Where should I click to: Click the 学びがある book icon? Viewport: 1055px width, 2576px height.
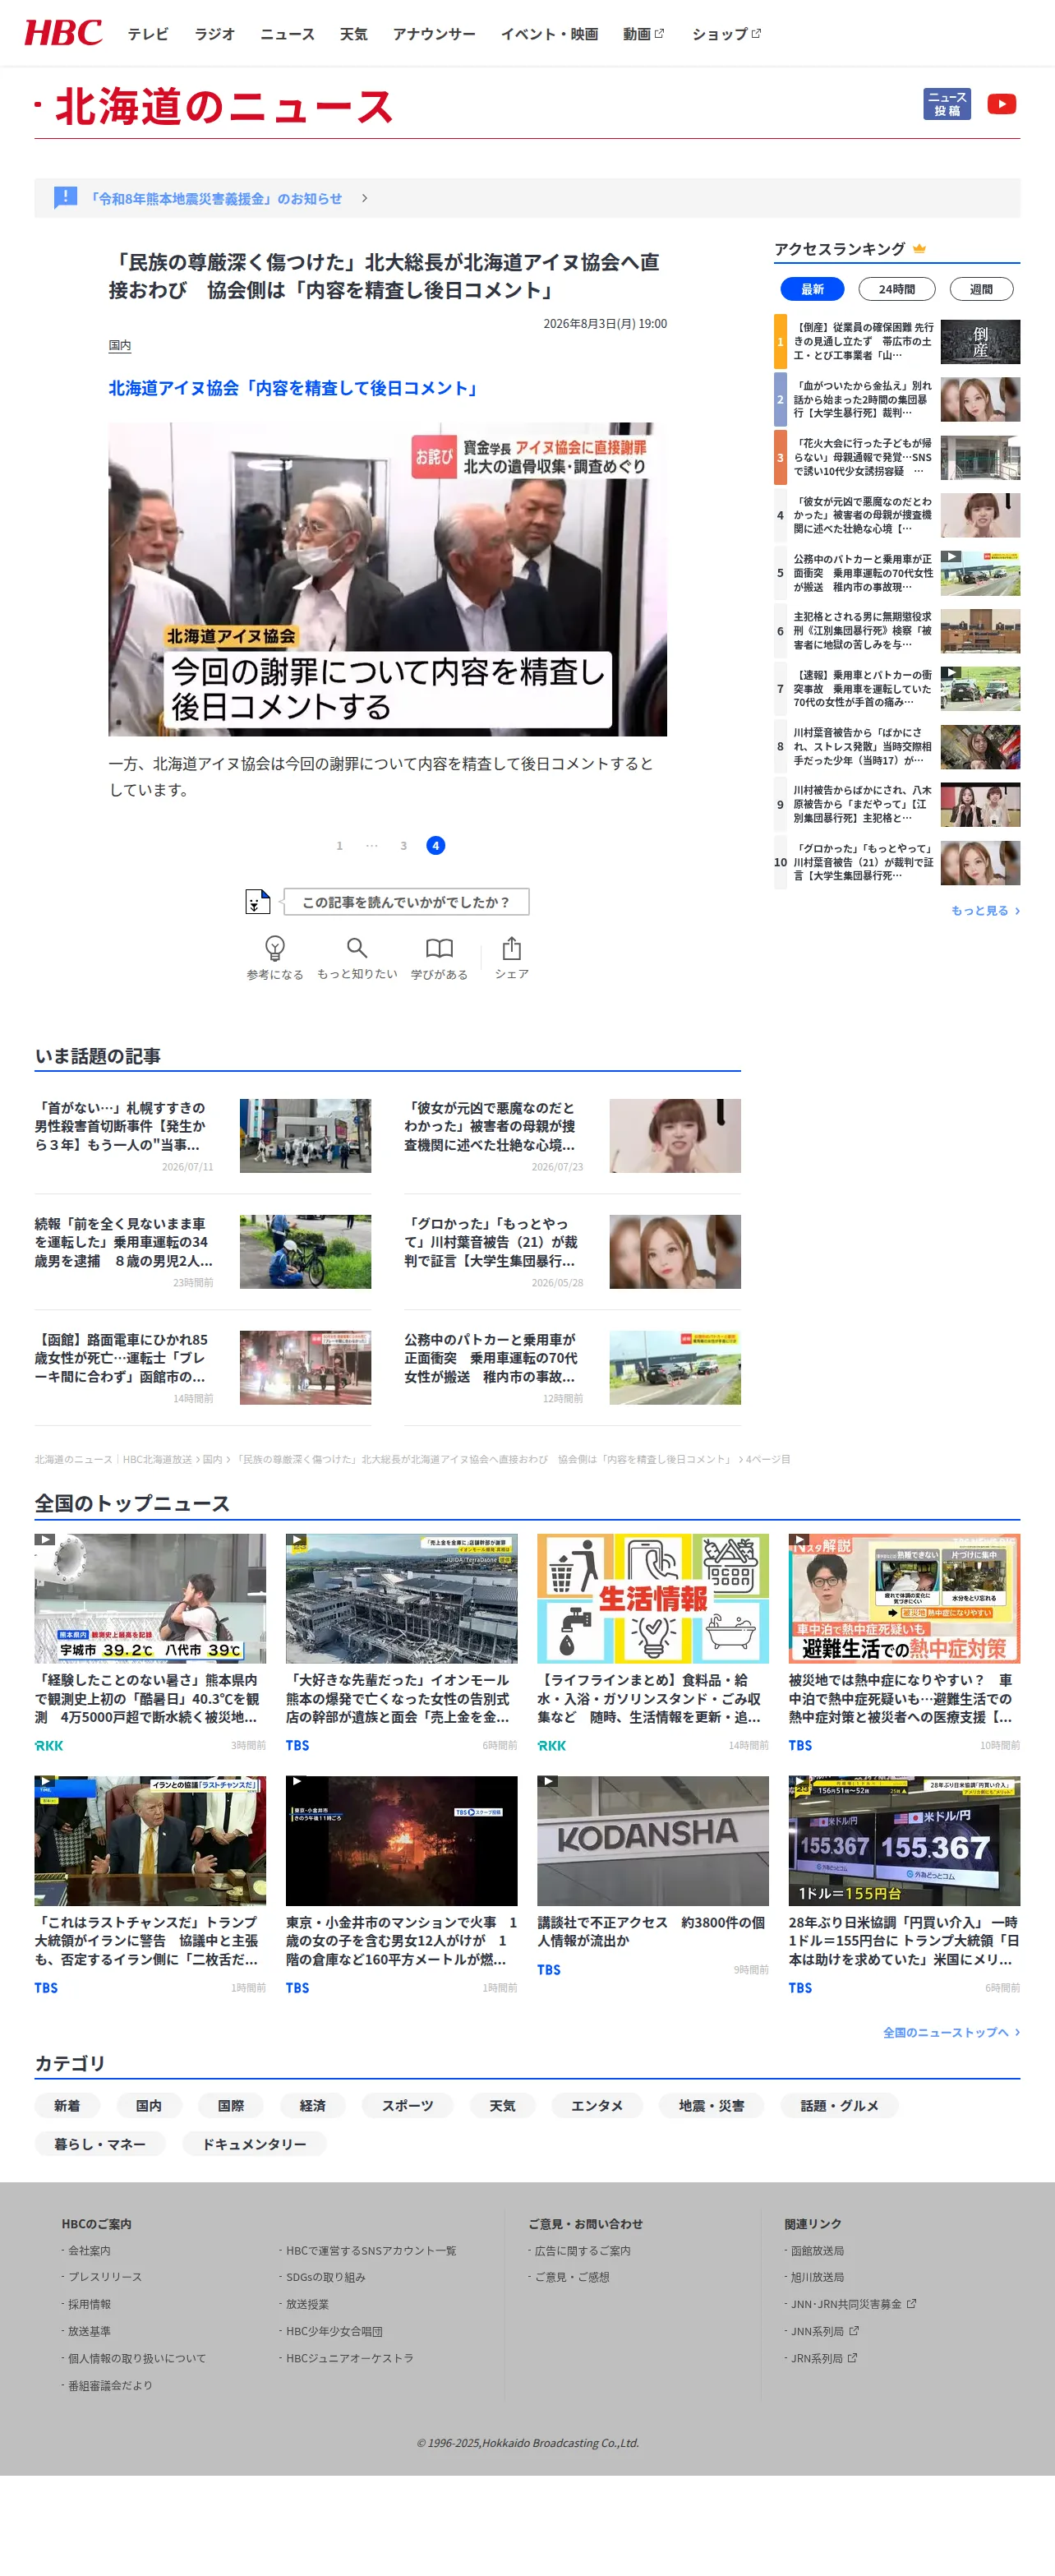[x=439, y=947]
